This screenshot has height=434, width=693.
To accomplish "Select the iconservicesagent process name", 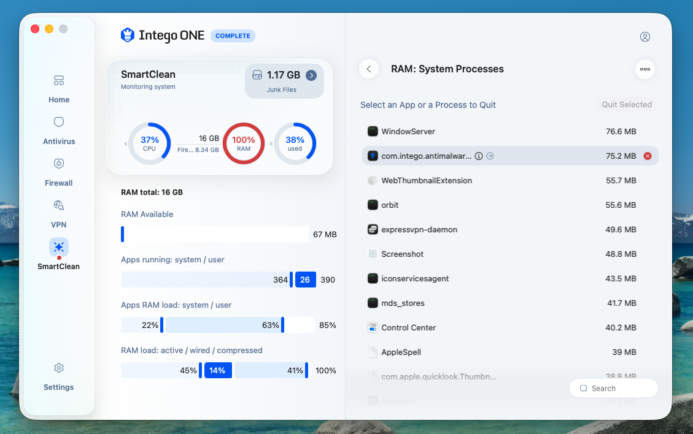I will click(x=415, y=278).
